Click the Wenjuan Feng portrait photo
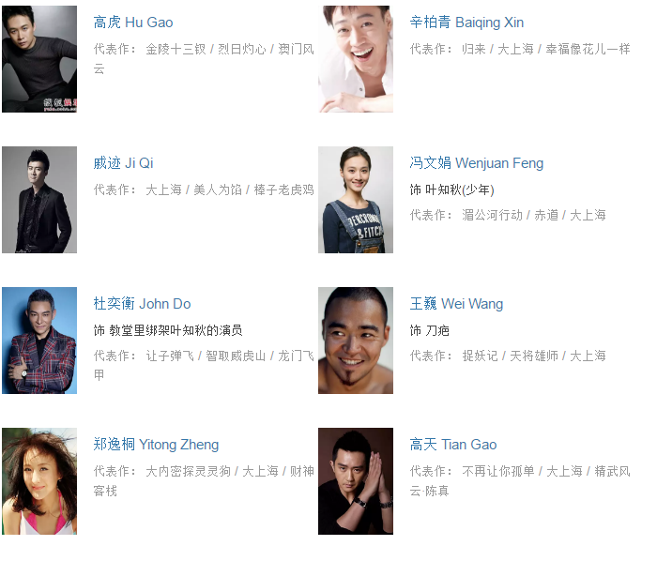This screenshot has height=561, width=657. [x=356, y=200]
